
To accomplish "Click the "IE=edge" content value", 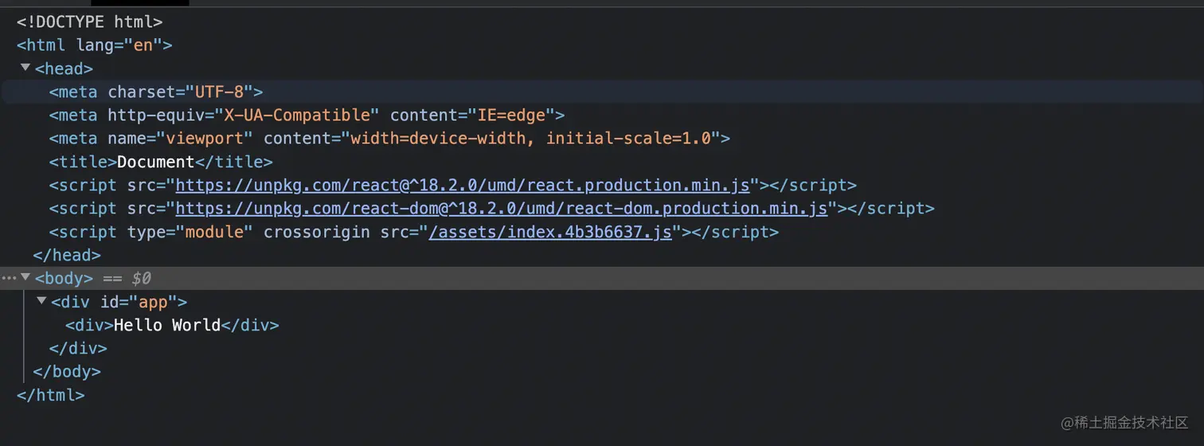I will click(x=510, y=115).
